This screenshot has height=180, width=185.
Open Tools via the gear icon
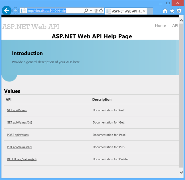click(x=179, y=11)
